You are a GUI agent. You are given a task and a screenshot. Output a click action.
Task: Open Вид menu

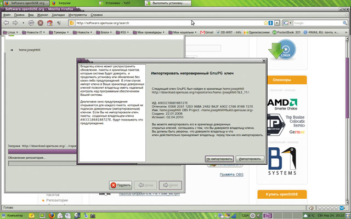31,15
